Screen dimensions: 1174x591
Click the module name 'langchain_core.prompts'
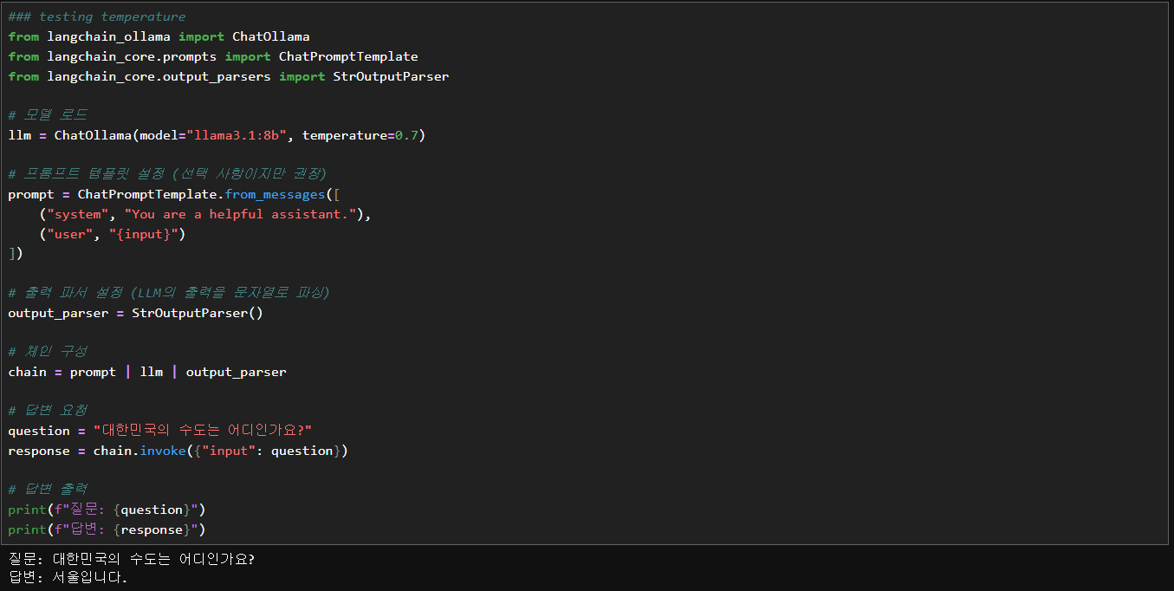click(x=132, y=56)
